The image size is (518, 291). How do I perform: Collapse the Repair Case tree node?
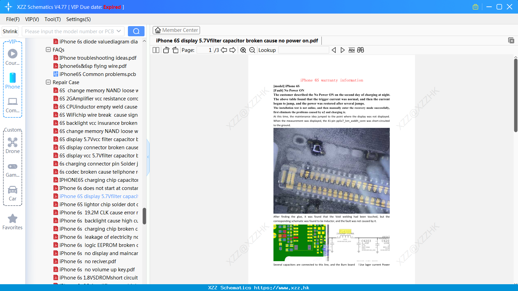pos(48,82)
